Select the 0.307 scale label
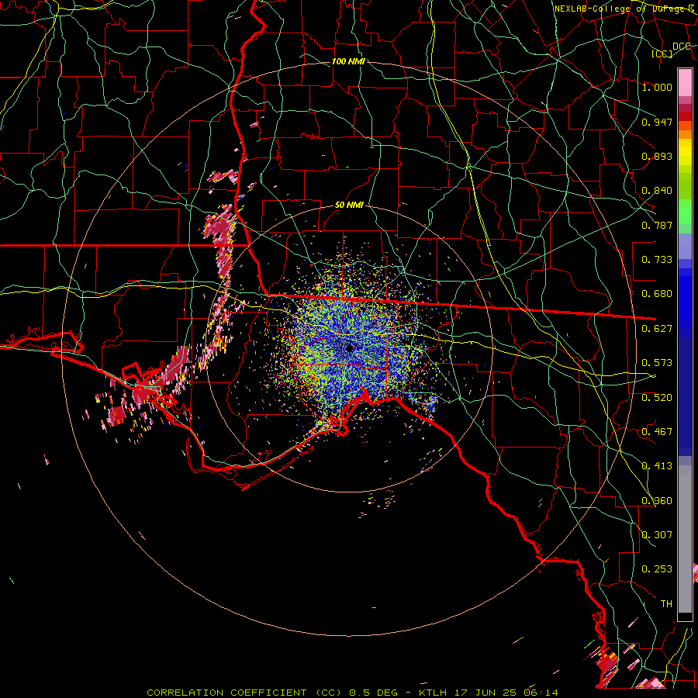This screenshot has width=698, height=698. pos(657,535)
